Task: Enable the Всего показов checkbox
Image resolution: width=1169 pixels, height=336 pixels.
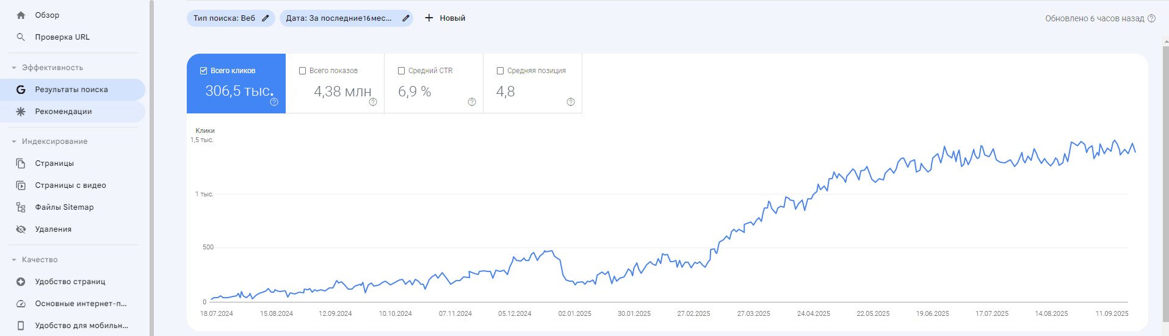Action: pos(302,71)
